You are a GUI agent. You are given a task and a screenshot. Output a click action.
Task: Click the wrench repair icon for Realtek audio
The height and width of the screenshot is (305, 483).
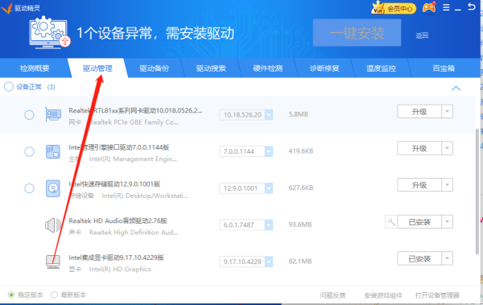click(x=391, y=222)
